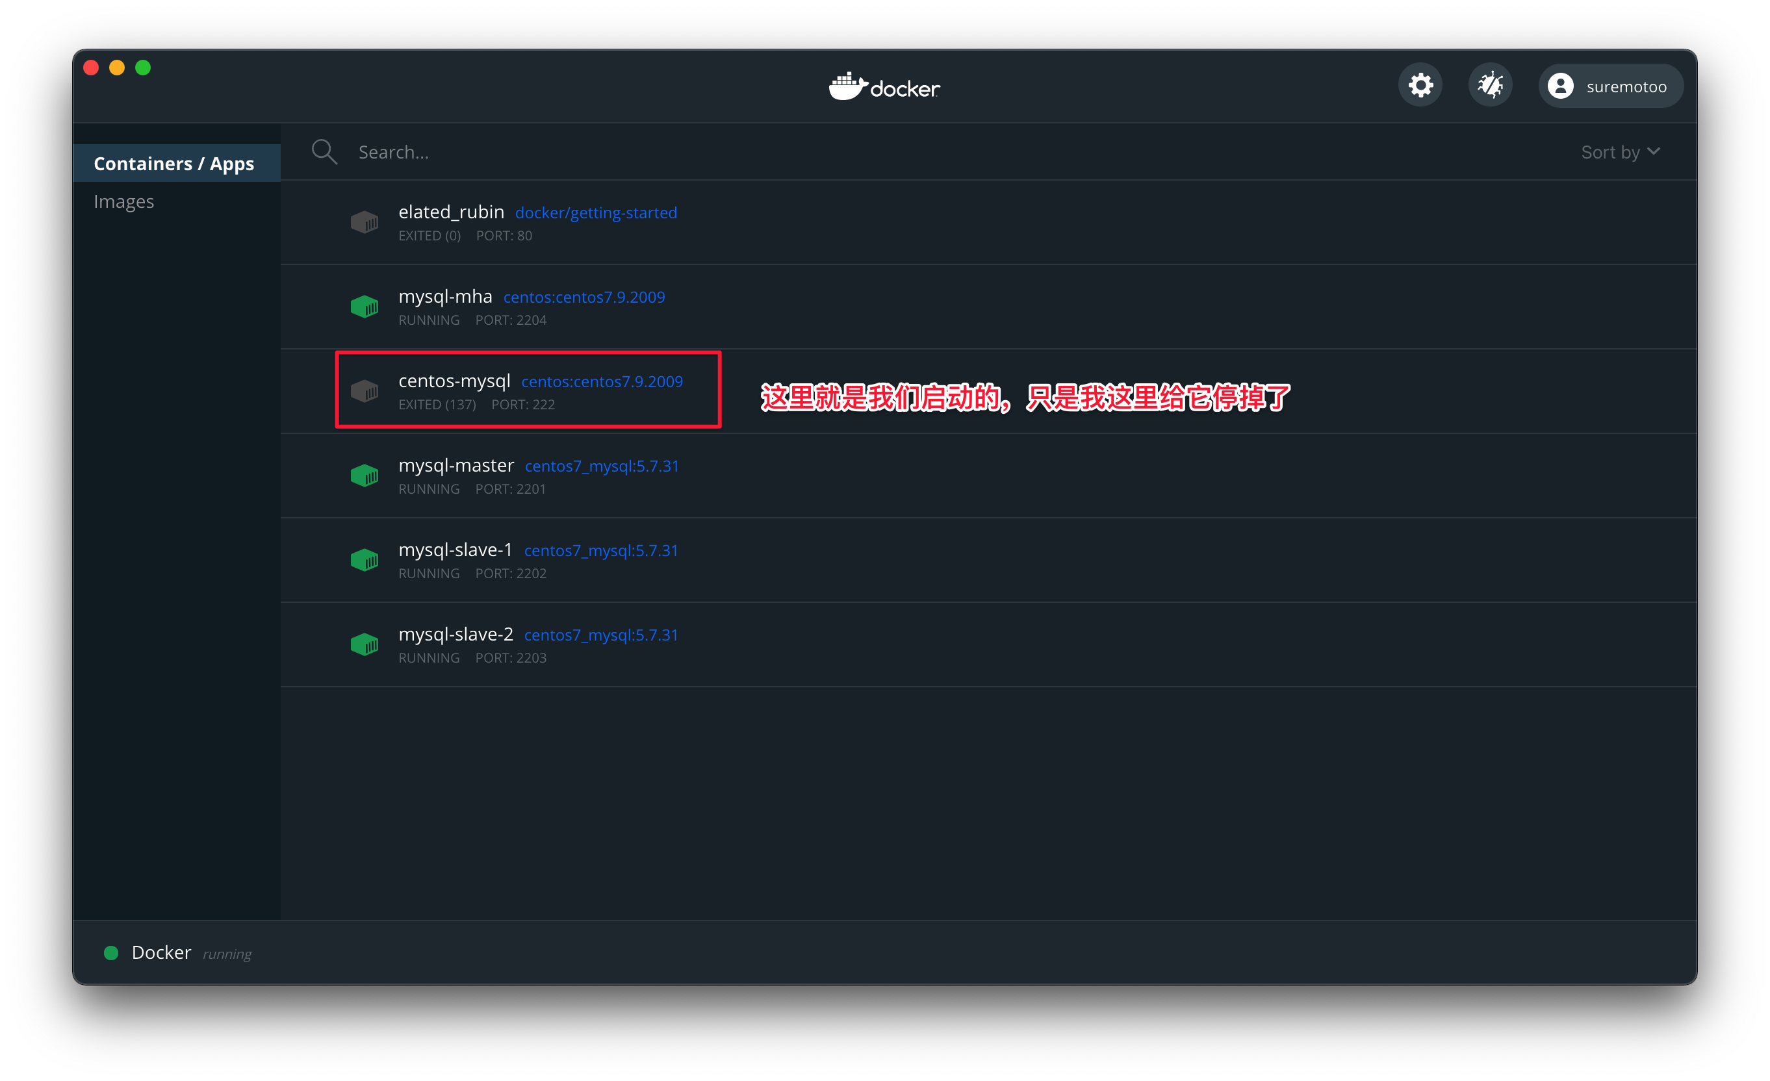1770x1081 pixels.
Task: Click the PORT: 2204 text
Action: pyautogui.click(x=511, y=320)
